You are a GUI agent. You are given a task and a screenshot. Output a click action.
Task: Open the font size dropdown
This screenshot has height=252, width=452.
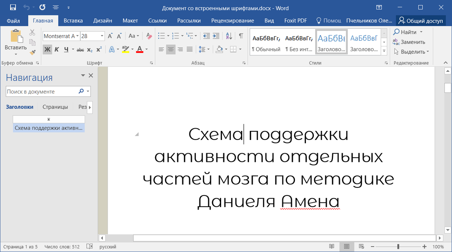[101, 36]
